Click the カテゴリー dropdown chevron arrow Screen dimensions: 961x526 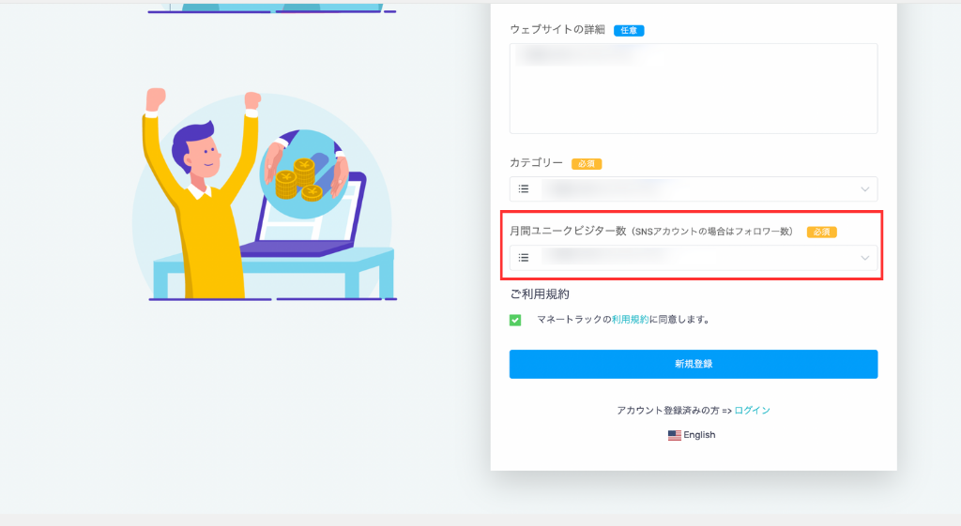click(x=864, y=189)
